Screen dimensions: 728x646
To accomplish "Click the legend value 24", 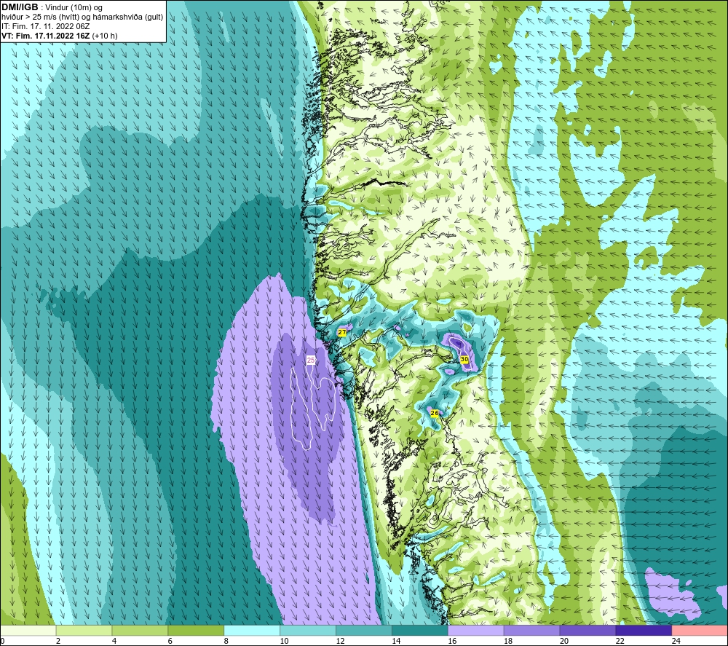I will [x=676, y=641].
